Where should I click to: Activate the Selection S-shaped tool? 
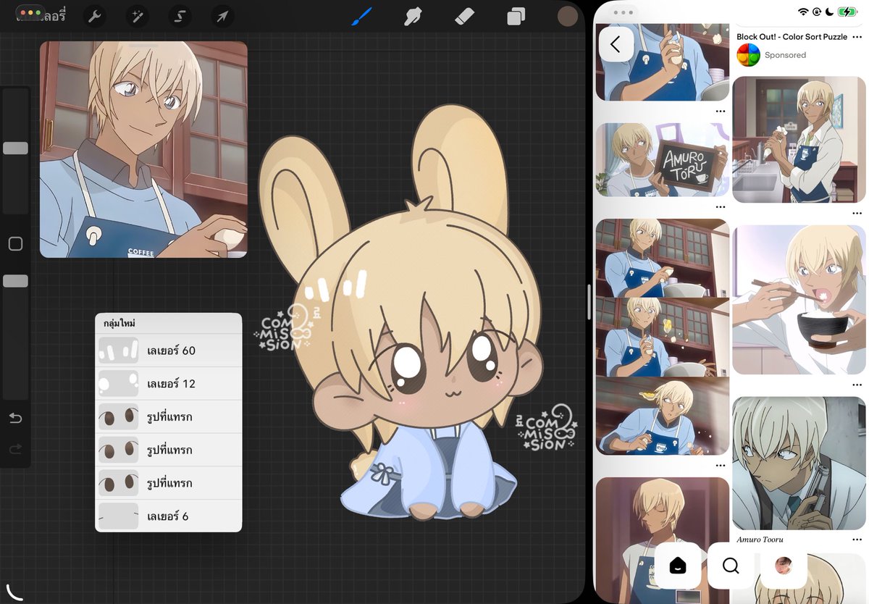pyautogui.click(x=180, y=16)
